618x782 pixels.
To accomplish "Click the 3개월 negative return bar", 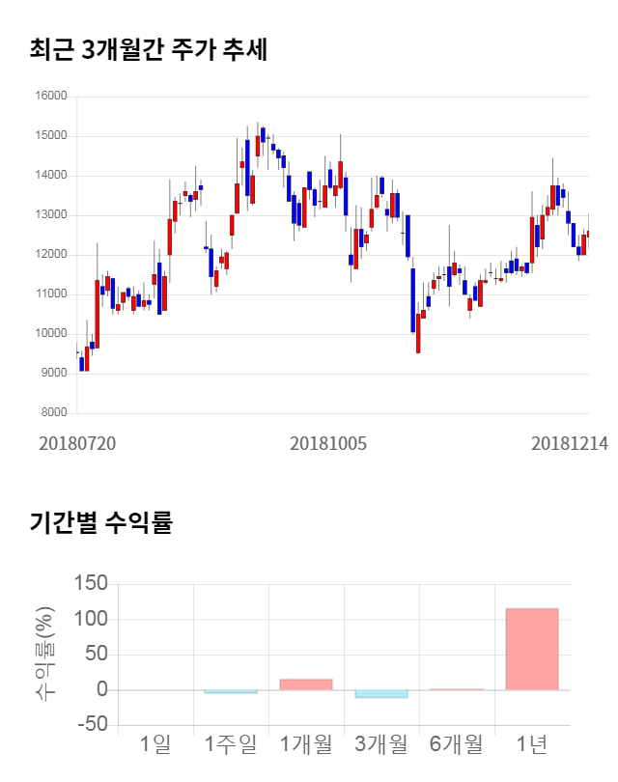I will [381, 694].
